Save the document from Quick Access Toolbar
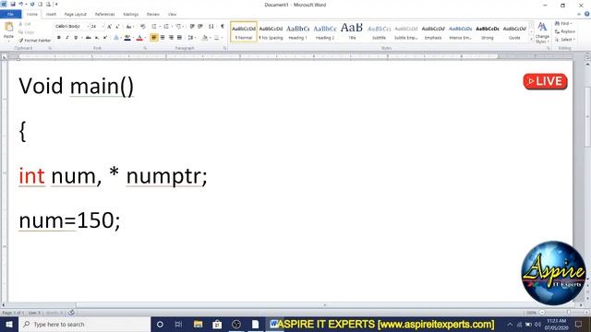The image size is (591, 332). pyautogui.click(x=12, y=4)
